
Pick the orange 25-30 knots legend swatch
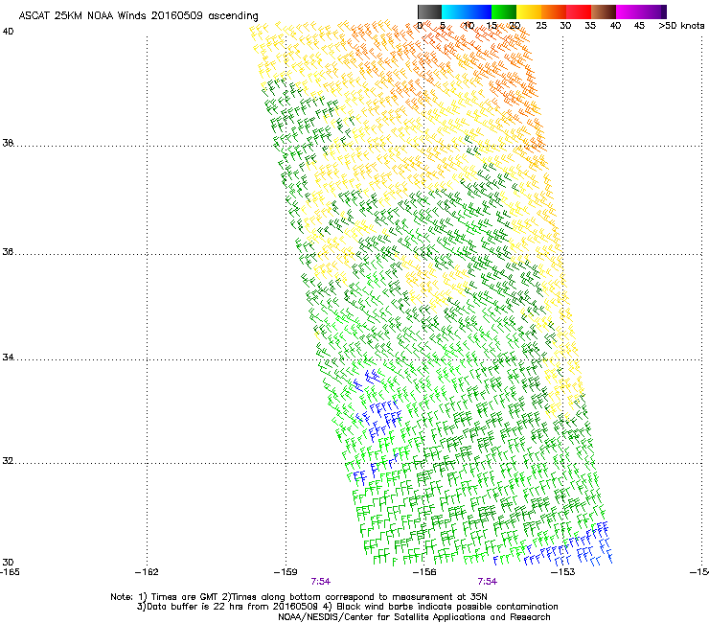coord(554,12)
